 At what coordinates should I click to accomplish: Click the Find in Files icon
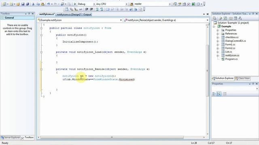point(132,4)
